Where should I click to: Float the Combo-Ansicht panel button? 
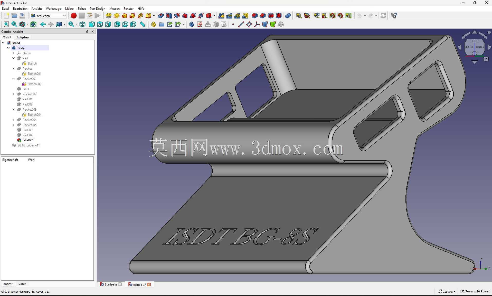[87, 31]
